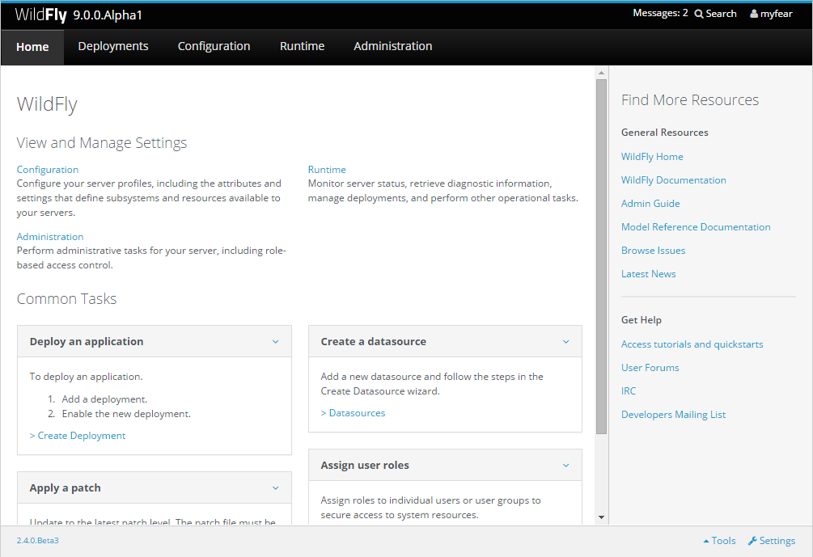Open the Create Deployment link
The width and height of the screenshot is (813, 557).
click(78, 436)
